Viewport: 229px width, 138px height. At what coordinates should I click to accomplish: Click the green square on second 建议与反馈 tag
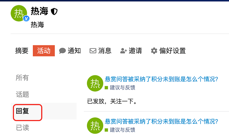[106, 130]
